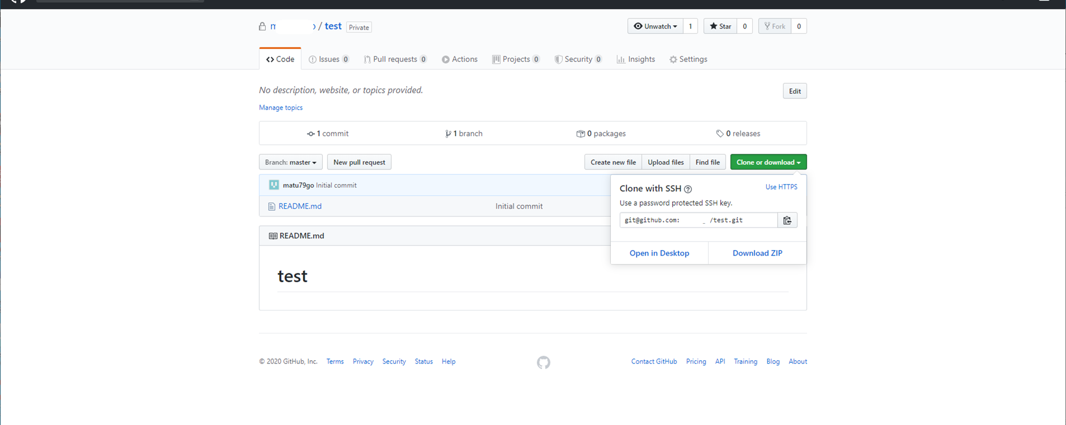Click the Private repository badge
The height and width of the screenshot is (425, 1066).
pos(359,27)
